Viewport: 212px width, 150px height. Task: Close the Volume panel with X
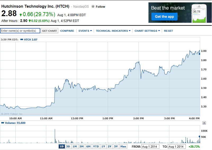[204, 123]
